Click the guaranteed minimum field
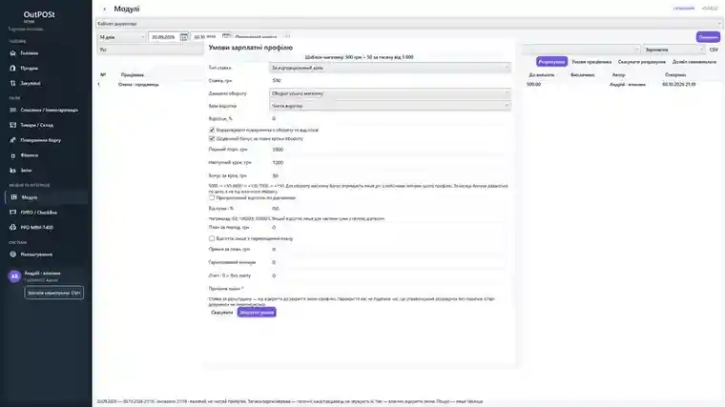 click(390, 262)
